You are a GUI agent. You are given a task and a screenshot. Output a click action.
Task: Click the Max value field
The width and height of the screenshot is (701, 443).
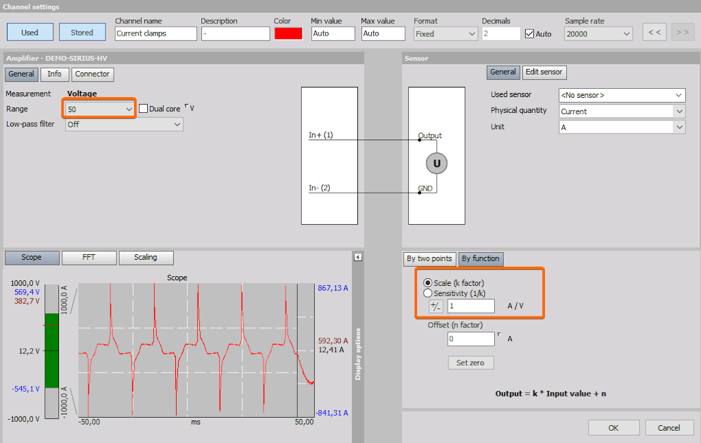383,33
